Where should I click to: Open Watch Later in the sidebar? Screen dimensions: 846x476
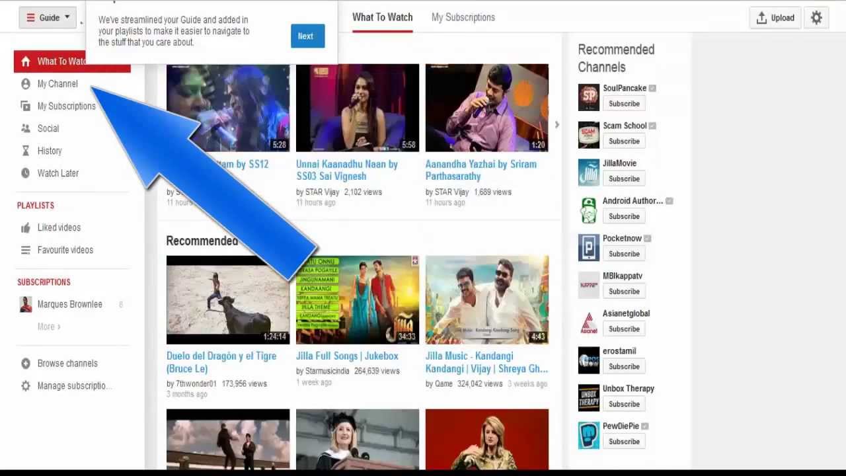pyautogui.click(x=58, y=173)
